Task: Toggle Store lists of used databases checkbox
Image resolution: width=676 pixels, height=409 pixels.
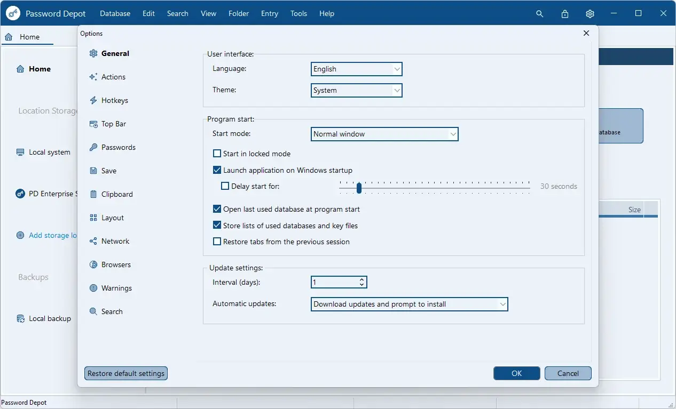Action: [217, 226]
